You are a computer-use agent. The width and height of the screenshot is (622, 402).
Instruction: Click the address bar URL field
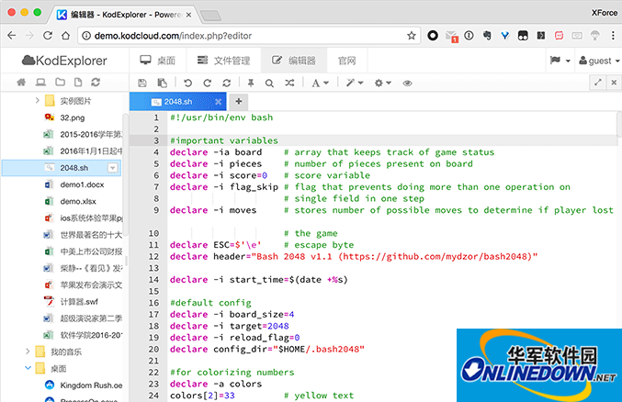click(x=248, y=36)
